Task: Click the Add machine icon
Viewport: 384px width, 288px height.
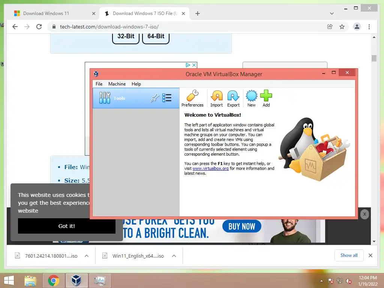Action: [266, 99]
